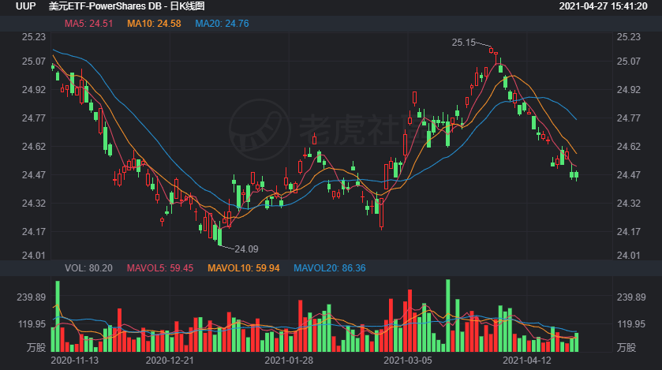Click the 2021-01-28 date axis label

click(289, 361)
